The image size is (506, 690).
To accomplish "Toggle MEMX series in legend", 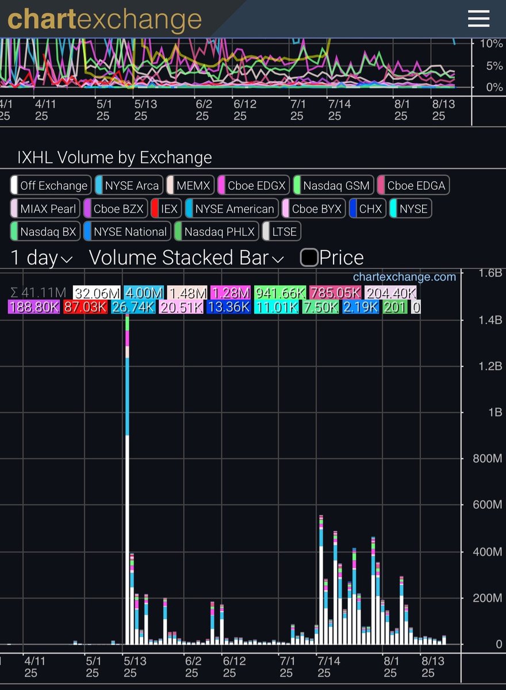I will pos(190,185).
